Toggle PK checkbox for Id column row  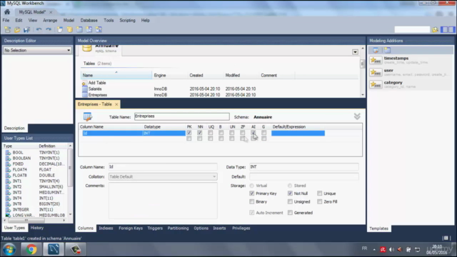(189, 133)
